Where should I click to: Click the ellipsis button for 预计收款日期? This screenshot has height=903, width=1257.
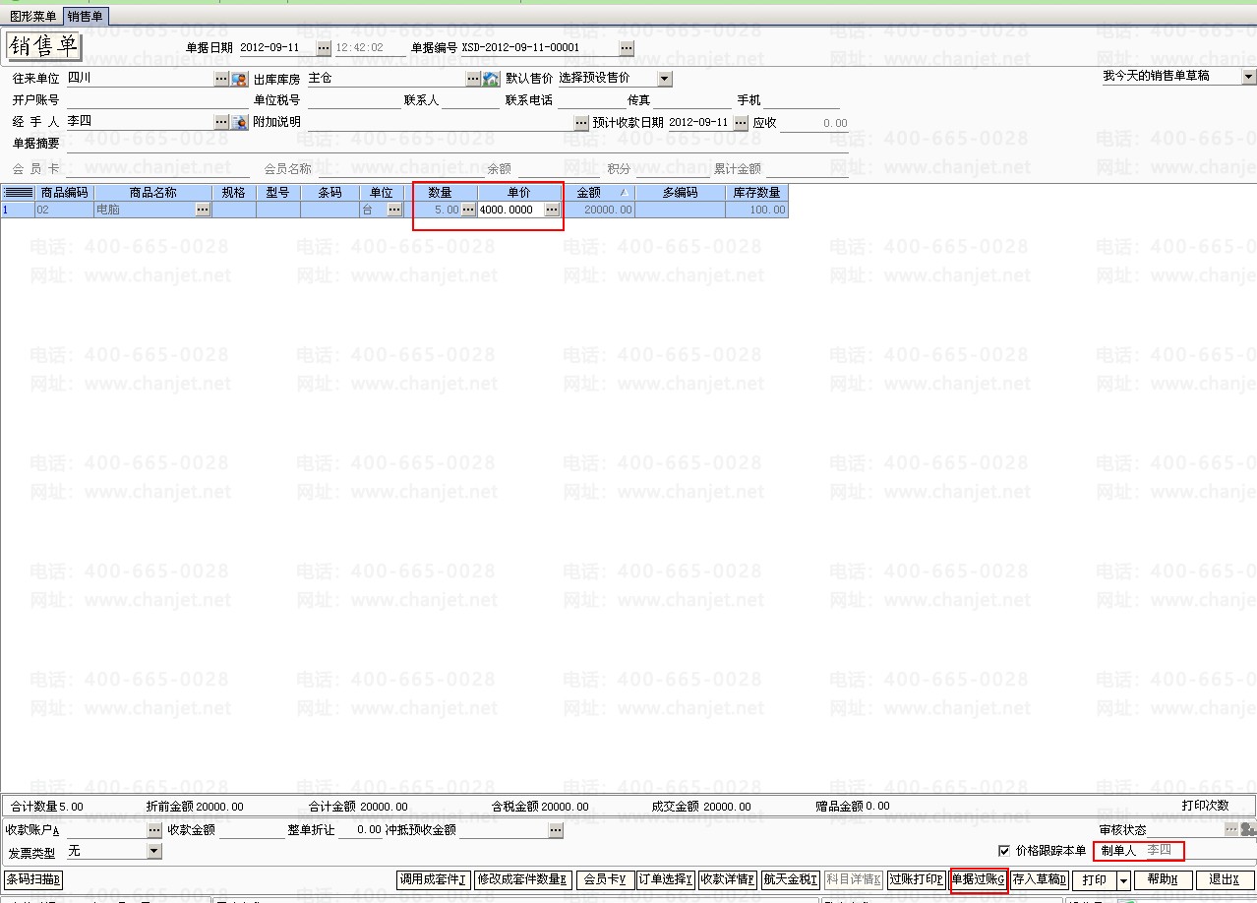741,123
